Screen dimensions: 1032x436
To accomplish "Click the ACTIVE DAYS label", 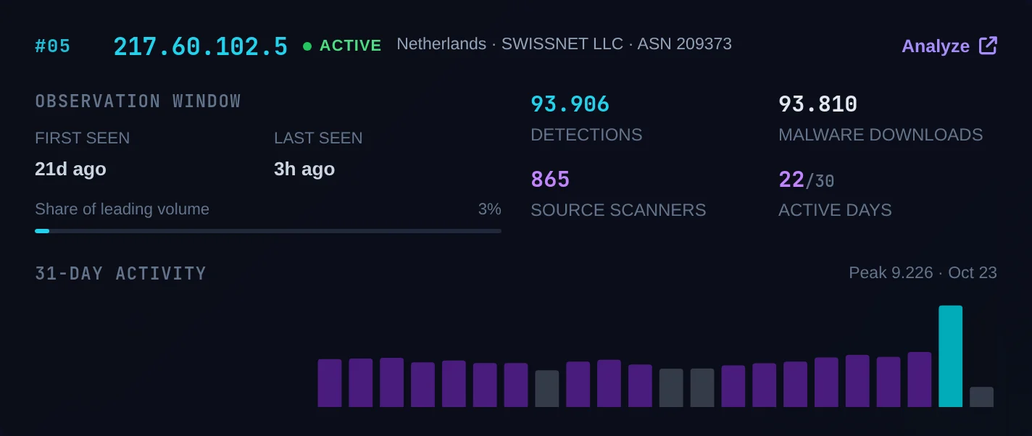I will (835, 210).
